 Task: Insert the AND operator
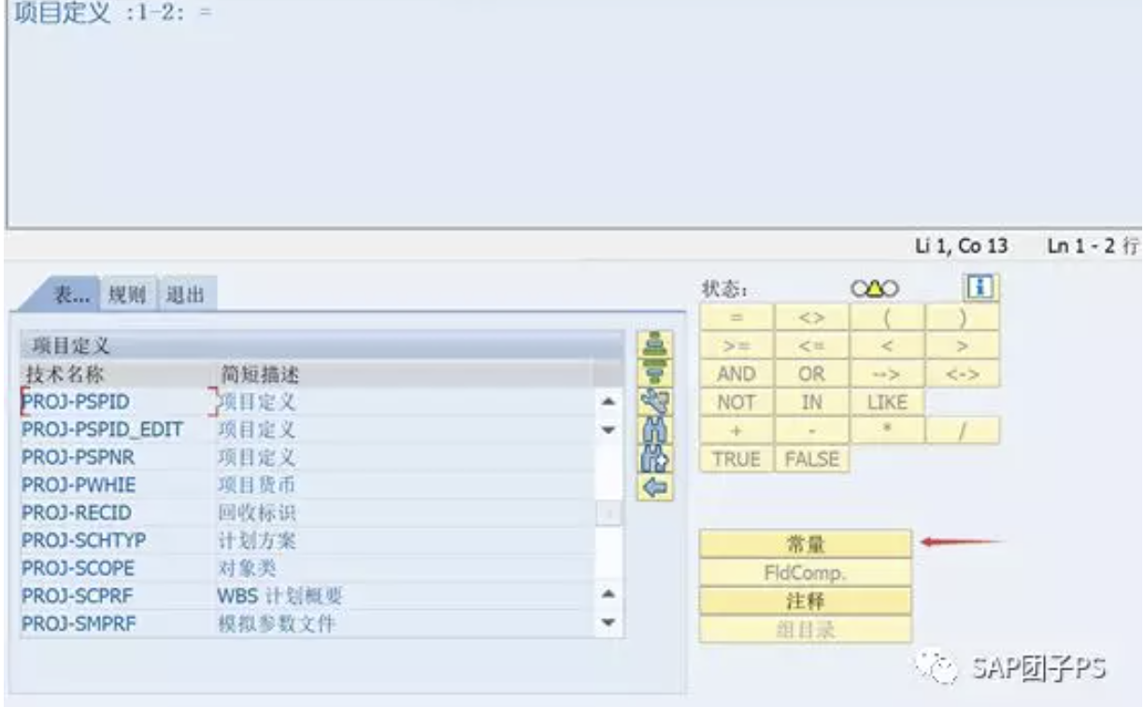click(x=736, y=374)
